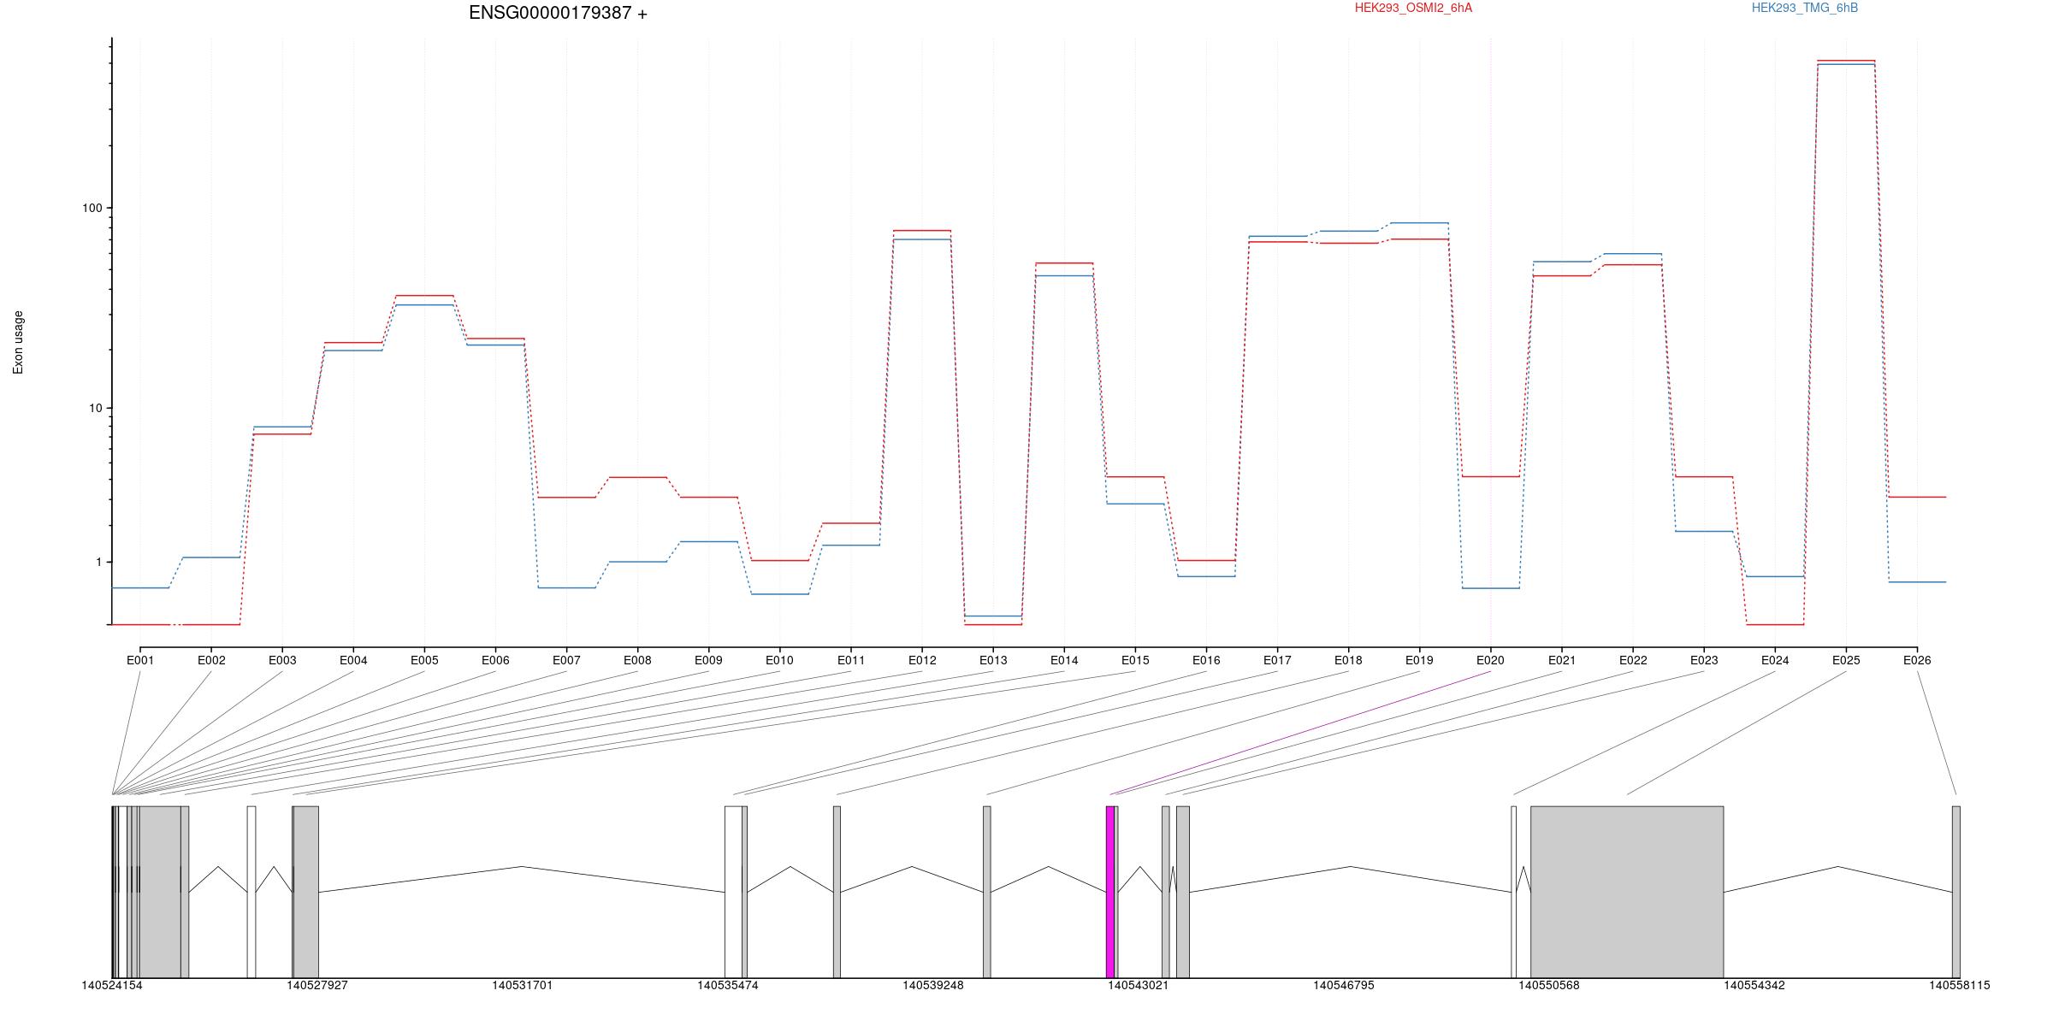Click the E017 exon axis label
This screenshot has width=2053, height=1026.
click(1277, 660)
